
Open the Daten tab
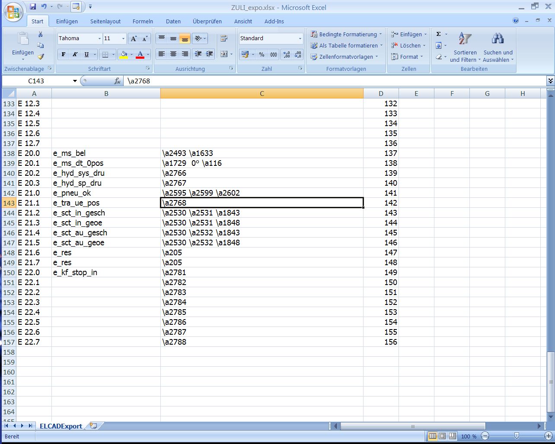coord(173,21)
